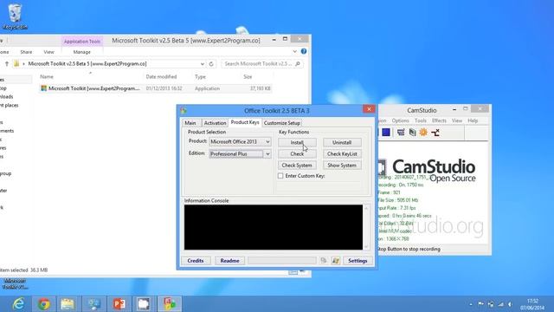The image size is (554, 312).
Task: Switch to Windows Toolkit via the Windows logo button
Action: tap(336, 261)
